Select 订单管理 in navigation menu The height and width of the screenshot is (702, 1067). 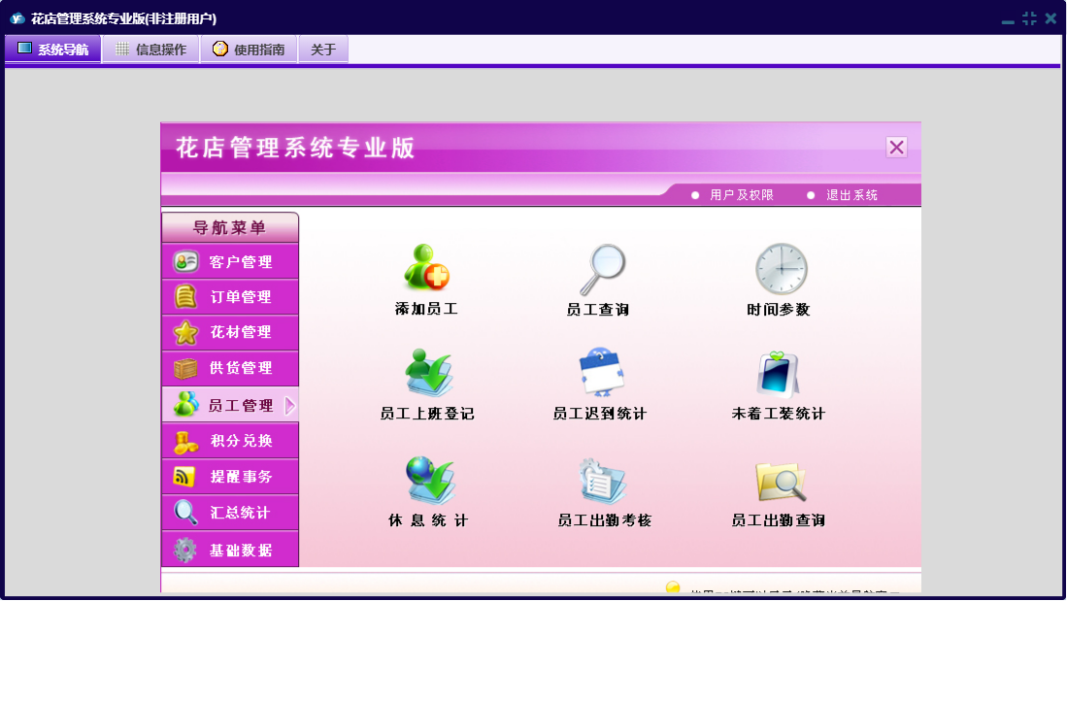click(x=230, y=296)
